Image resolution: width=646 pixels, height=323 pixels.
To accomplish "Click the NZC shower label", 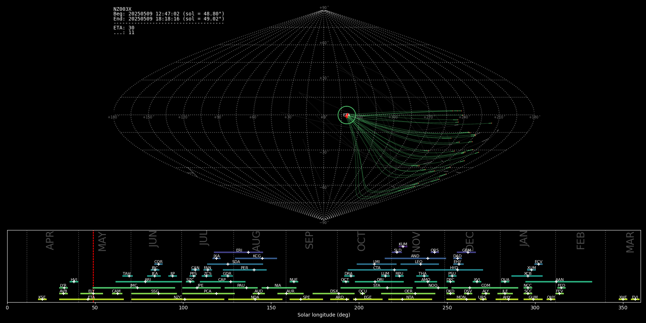I will 178,297.
